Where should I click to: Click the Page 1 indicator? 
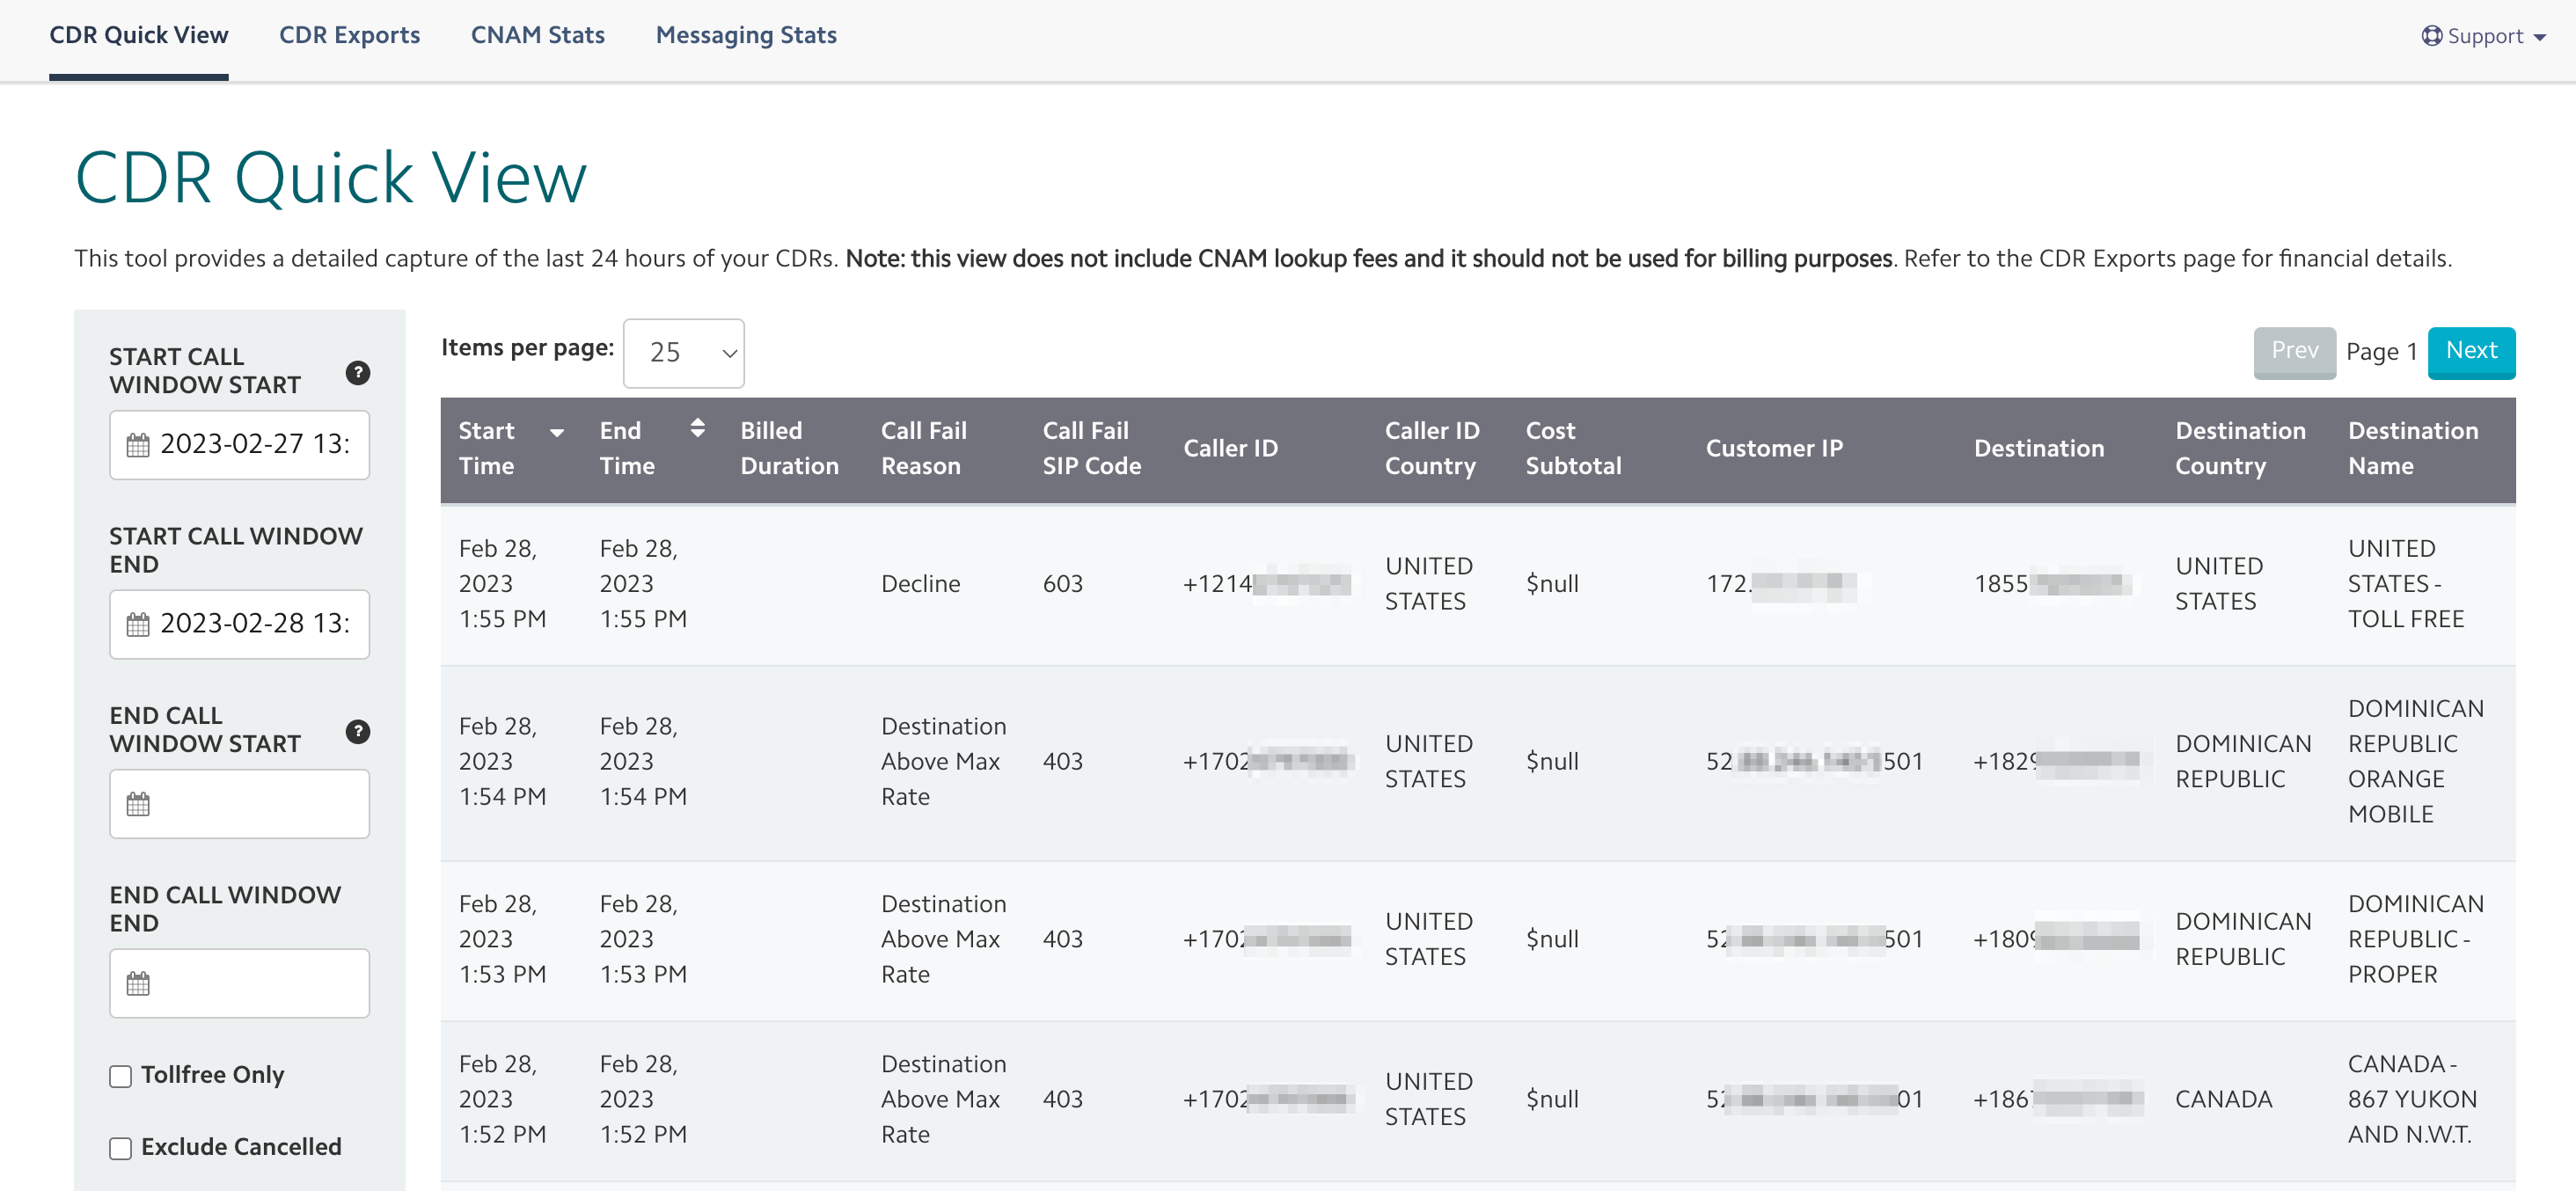click(x=2381, y=352)
